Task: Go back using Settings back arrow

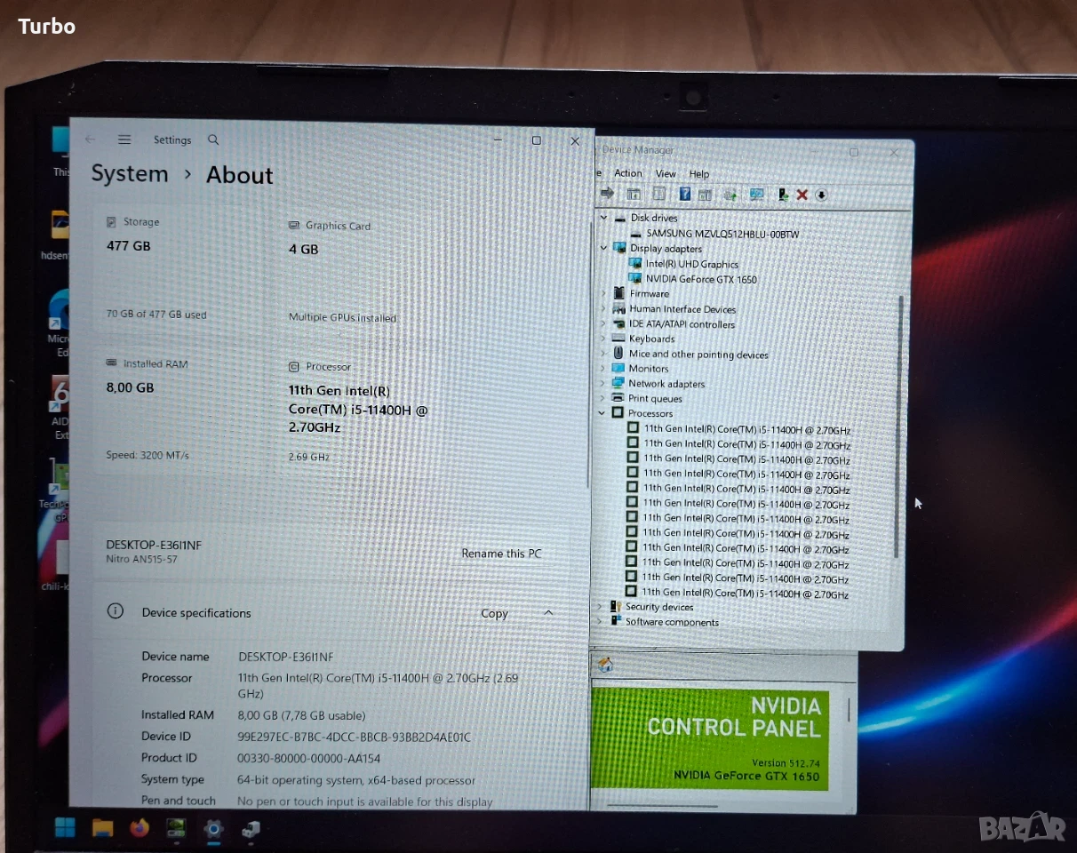Action: [90, 140]
